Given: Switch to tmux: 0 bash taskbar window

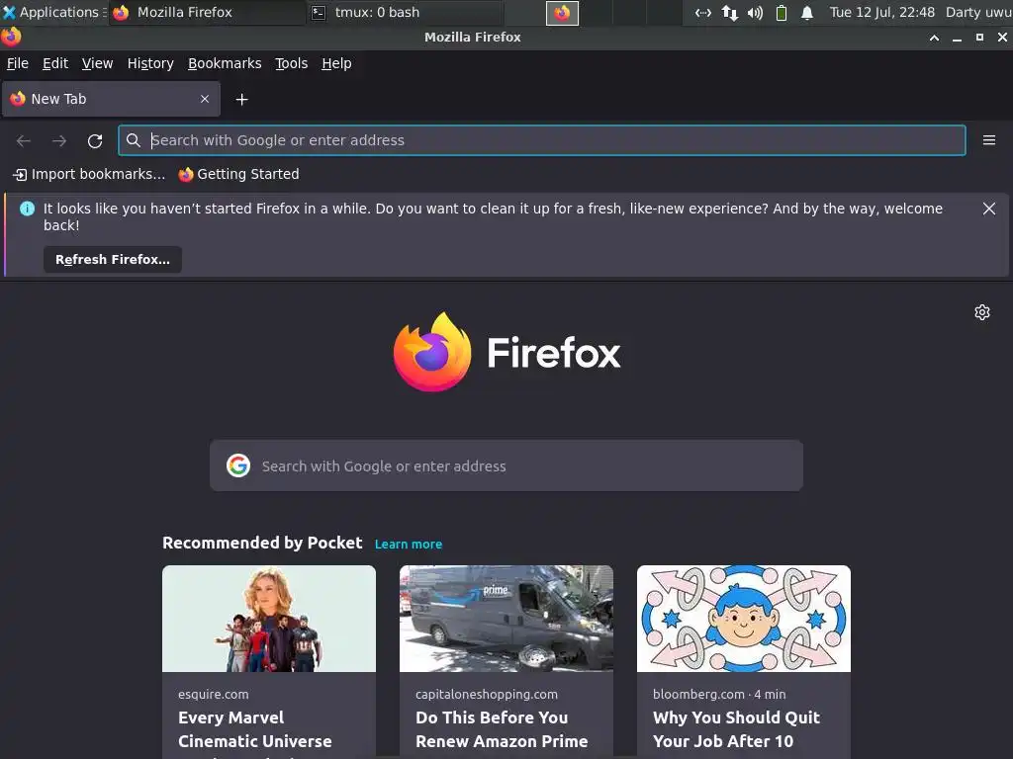Looking at the screenshot, I should click(404, 12).
